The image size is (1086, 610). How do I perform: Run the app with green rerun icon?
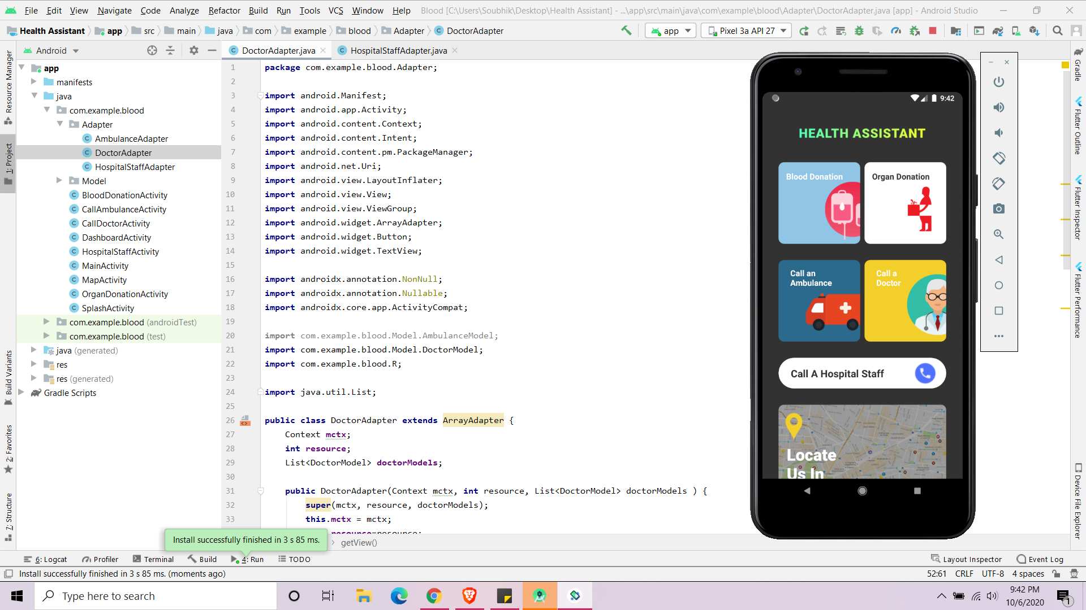point(804,31)
